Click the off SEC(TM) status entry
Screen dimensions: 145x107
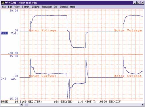tap(63, 102)
